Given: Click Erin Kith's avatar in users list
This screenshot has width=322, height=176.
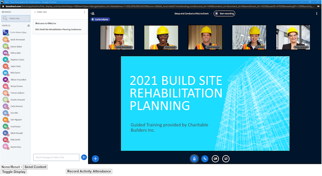Looking at the screenshot, I should coord(6,113).
